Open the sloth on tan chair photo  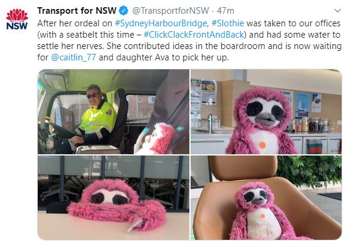266,198
